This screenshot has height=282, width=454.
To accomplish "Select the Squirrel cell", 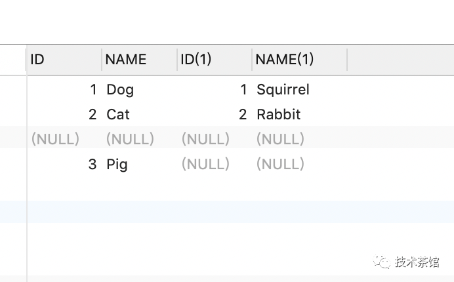I will pos(283,90).
